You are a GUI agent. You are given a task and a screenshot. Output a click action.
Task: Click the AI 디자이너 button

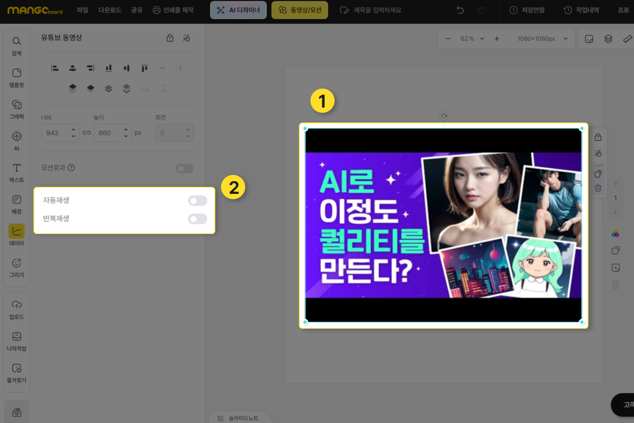(238, 10)
